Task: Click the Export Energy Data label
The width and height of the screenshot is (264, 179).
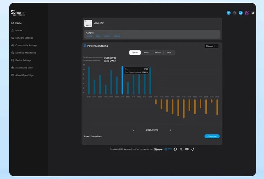Action: 93,136
